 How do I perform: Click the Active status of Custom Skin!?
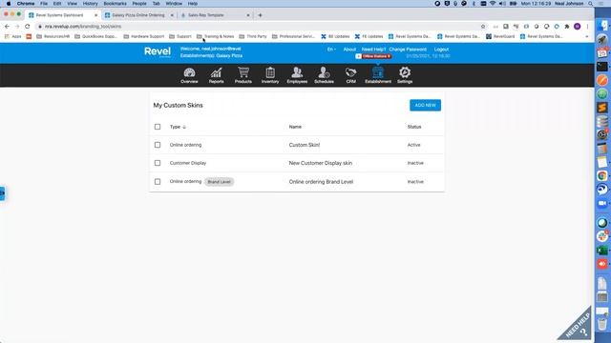413,145
